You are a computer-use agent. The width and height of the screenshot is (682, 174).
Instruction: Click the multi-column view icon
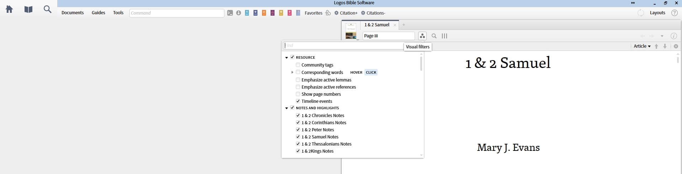point(444,36)
